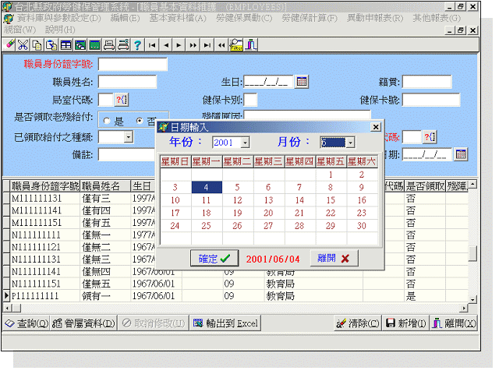Click the 確定 confirm button
This screenshot has width=499, height=374.
214,258
